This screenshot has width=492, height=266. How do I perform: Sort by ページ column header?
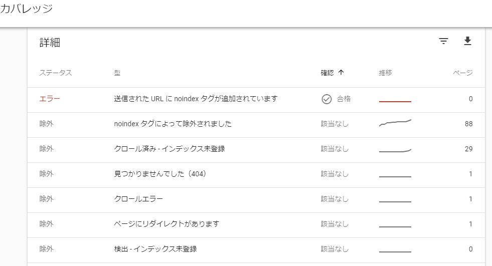(463, 73)
